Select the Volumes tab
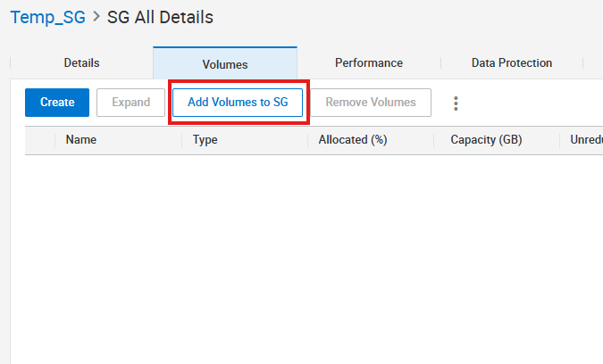 click(x=225, y=64)
